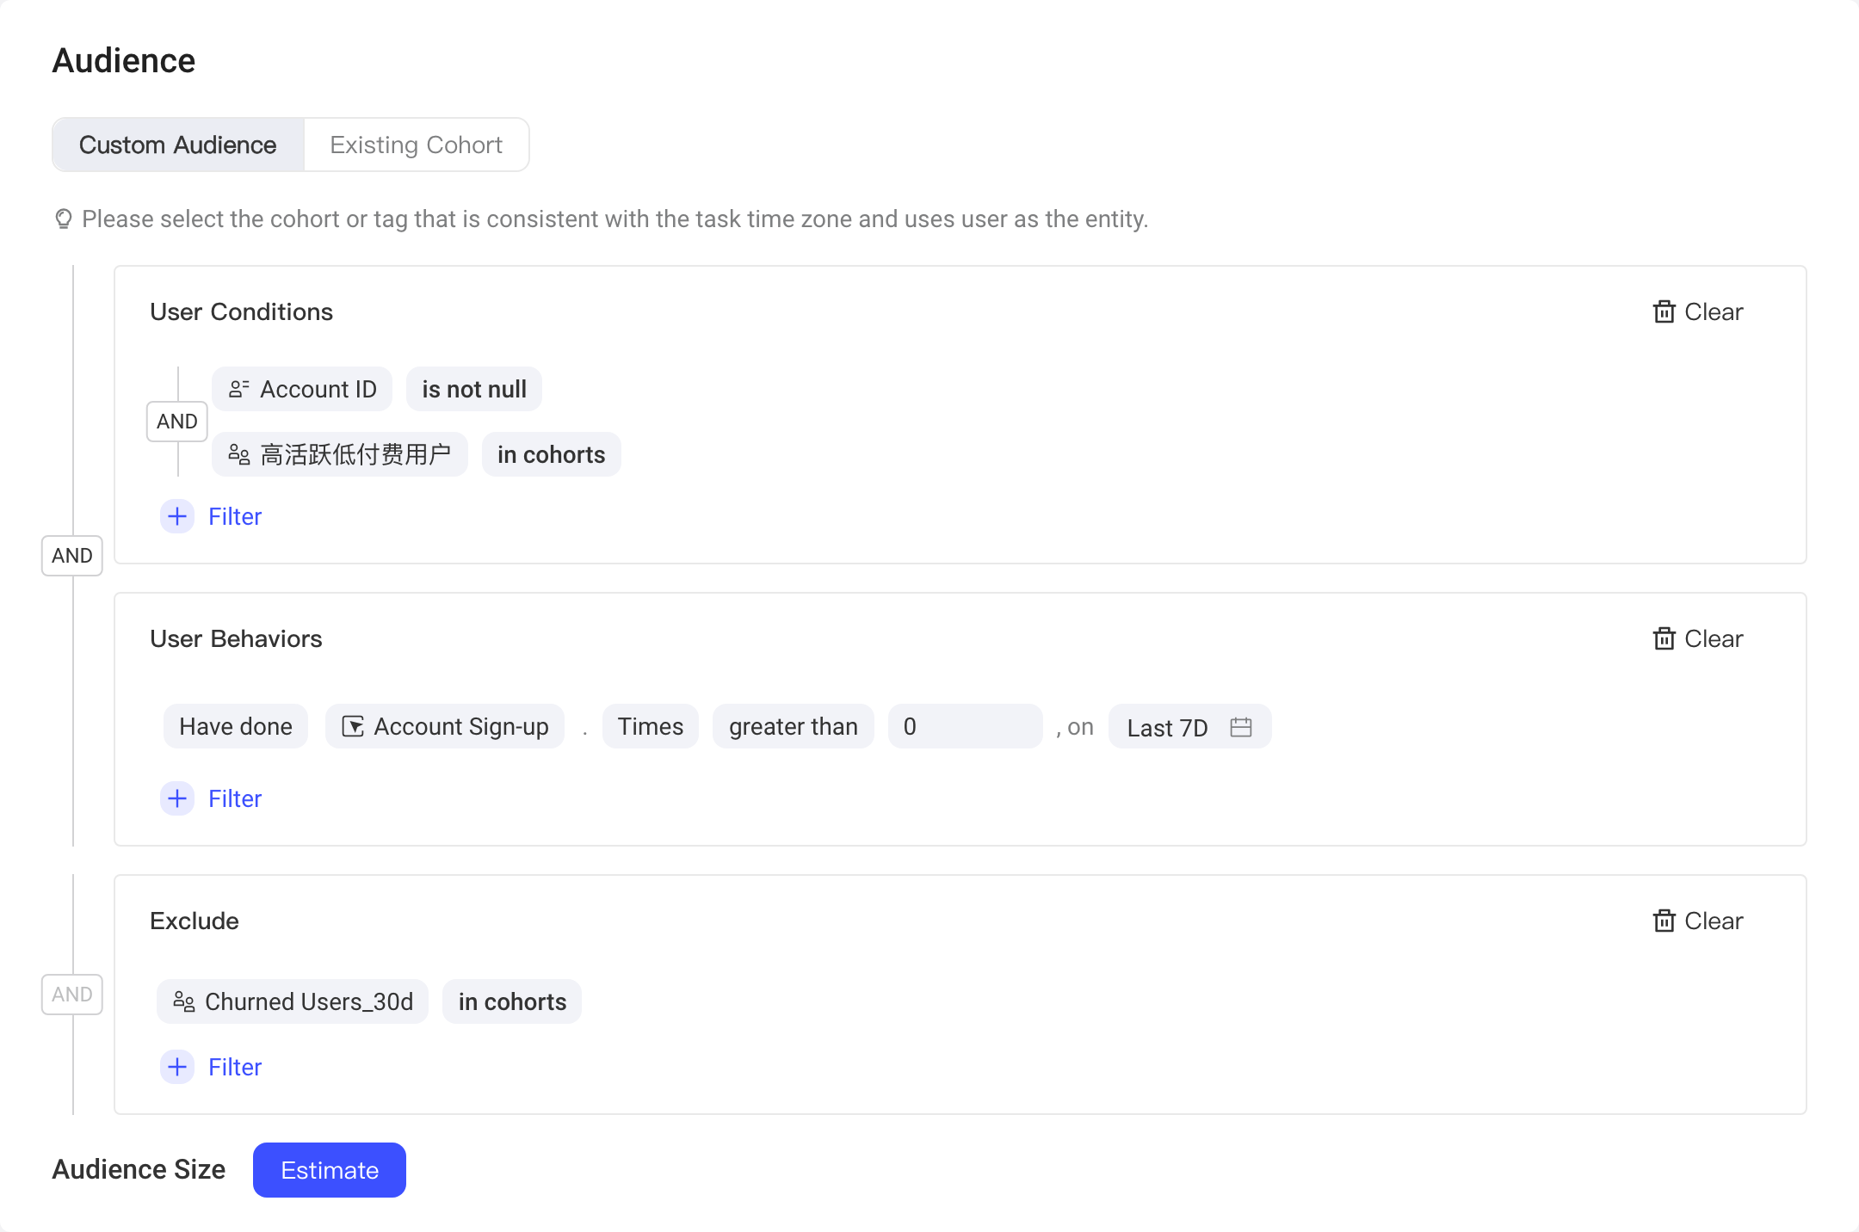The width and height of the screenshot is (1859, 1232).
Task: Open the 'Have done' behavior dropdown
Action: pyautogui.click(x=236, y=726)
